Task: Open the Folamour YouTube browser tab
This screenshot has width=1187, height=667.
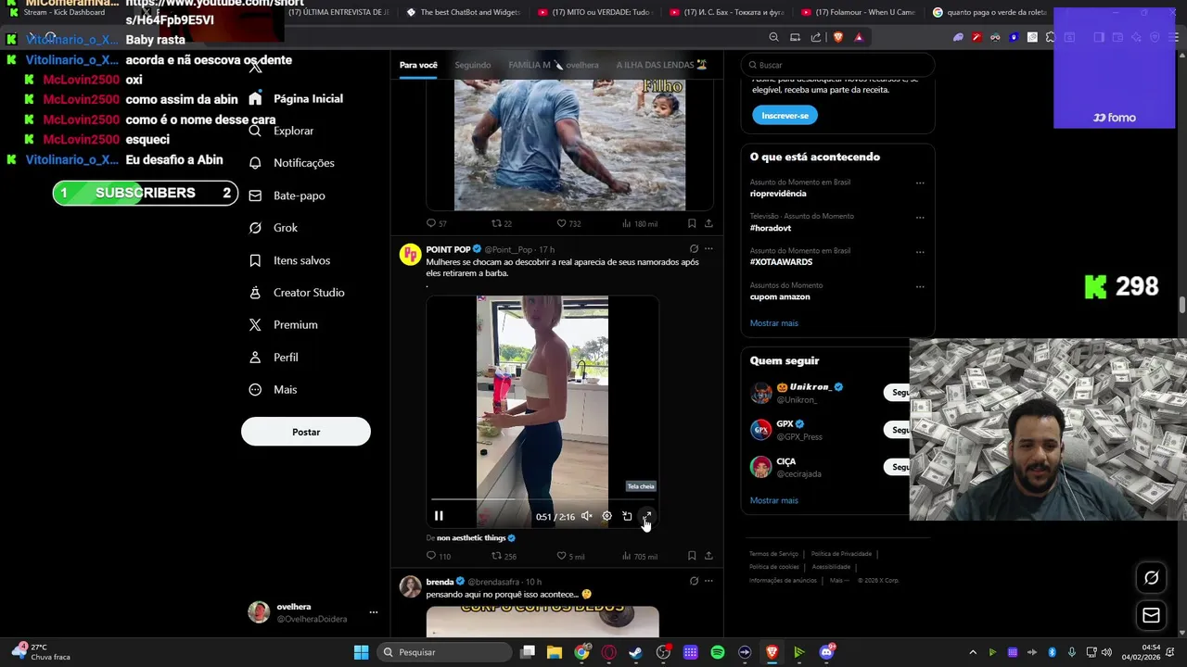Action: [858, 12]
